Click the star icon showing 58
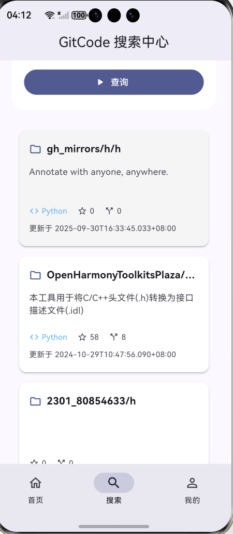Image resolution: width=233 pixels, height=534 pixels. pyautogui.click(x=82, y=337)
